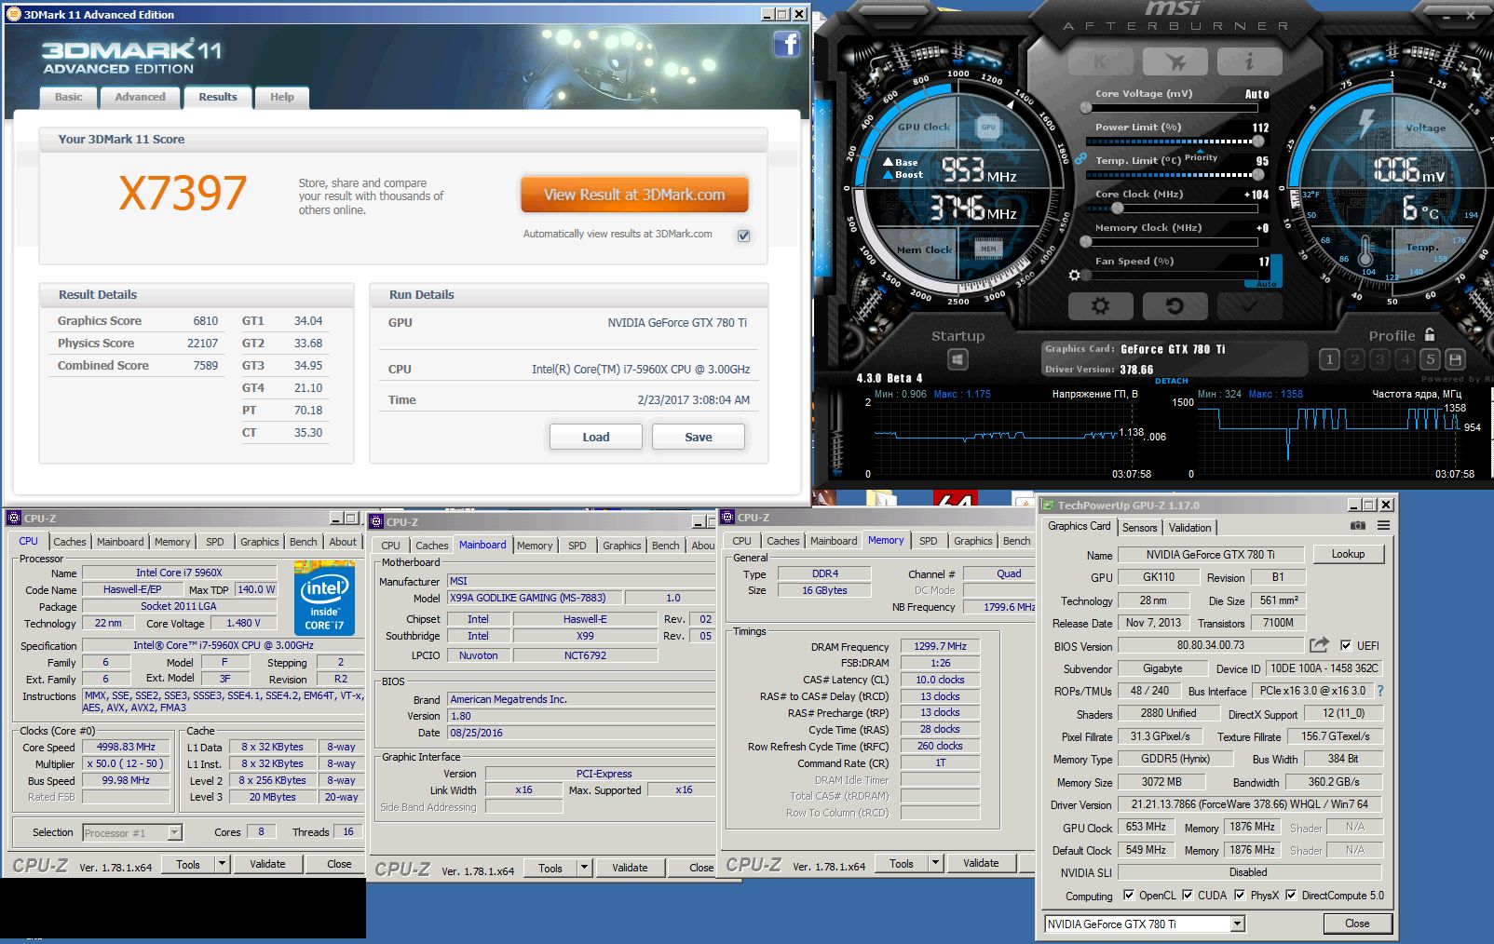Click the BIOS Version field in GPU-Z
Image resolution: width=1494 pixels, height=944 pixels.
pos(1210,645)
